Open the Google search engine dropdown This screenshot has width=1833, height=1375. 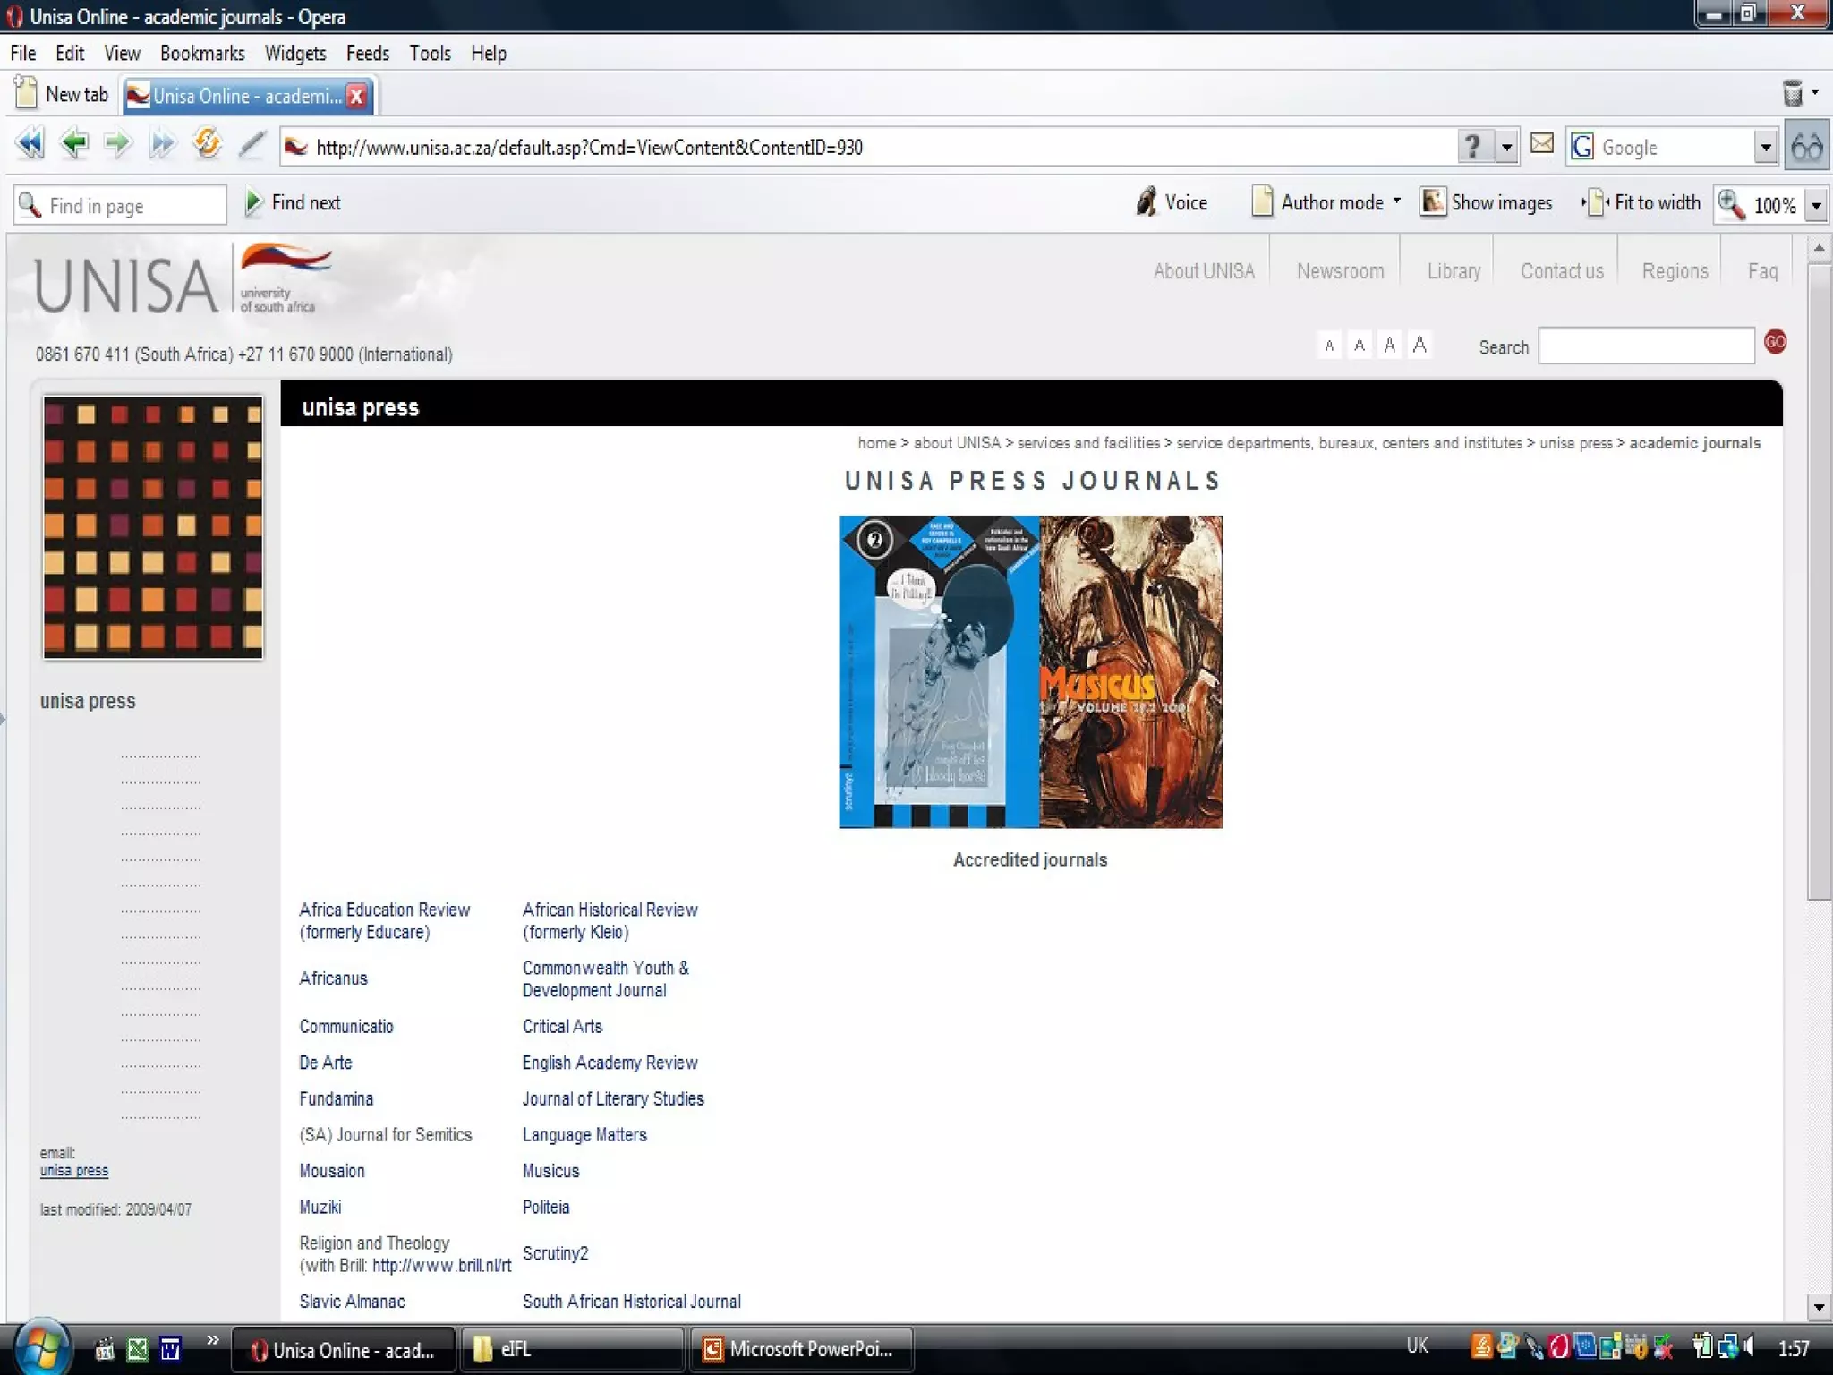(1765, 147)
